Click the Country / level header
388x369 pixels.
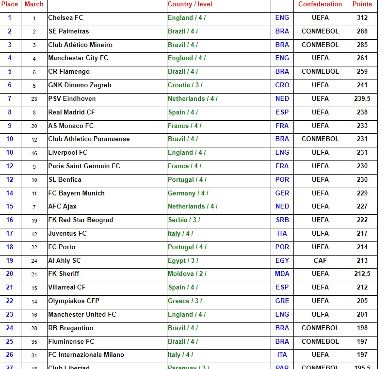190,4
